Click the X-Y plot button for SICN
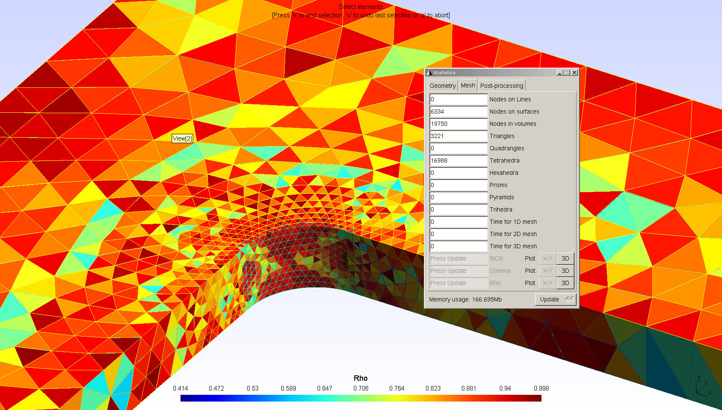 point(547,258)
